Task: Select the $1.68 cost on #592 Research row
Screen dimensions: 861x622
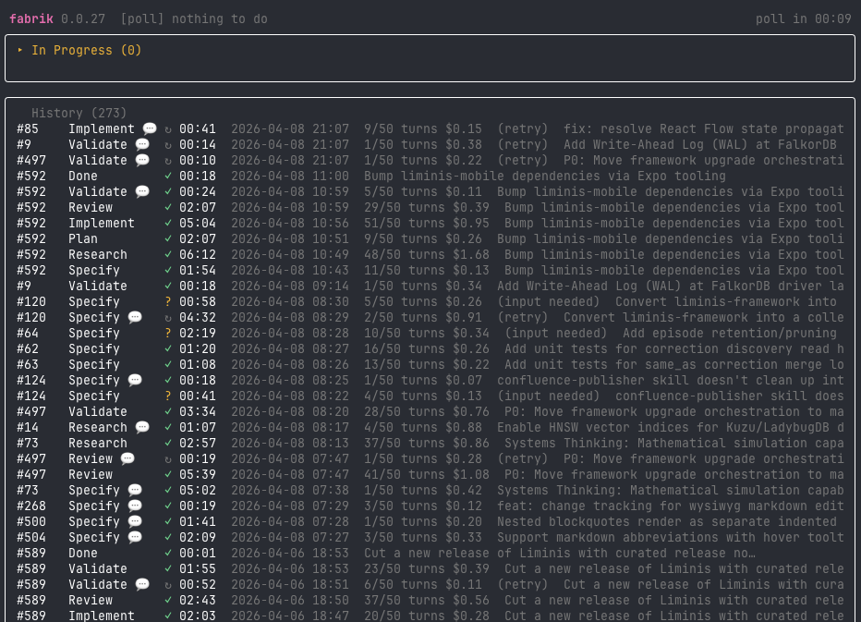Action: coord(472,255)
